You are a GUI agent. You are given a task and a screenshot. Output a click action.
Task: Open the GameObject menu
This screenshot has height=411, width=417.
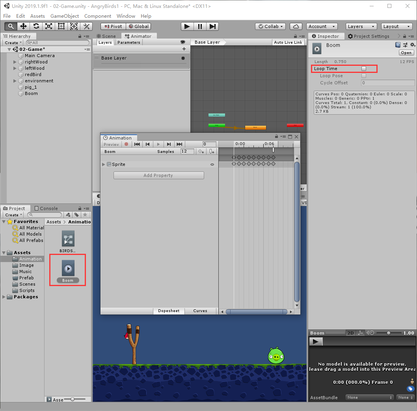65,16
